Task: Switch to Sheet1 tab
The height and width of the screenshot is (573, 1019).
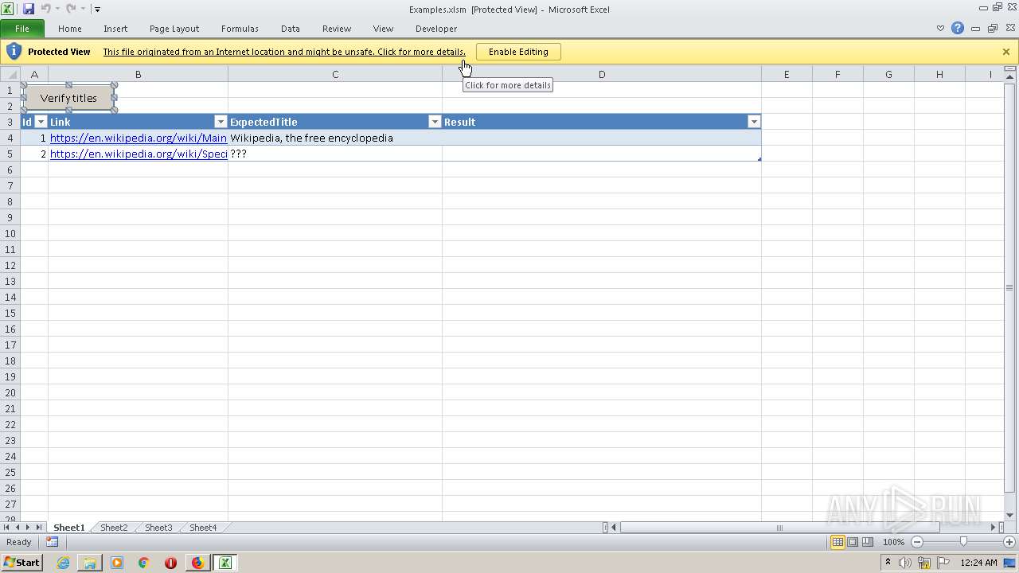Action: [69, 528]
